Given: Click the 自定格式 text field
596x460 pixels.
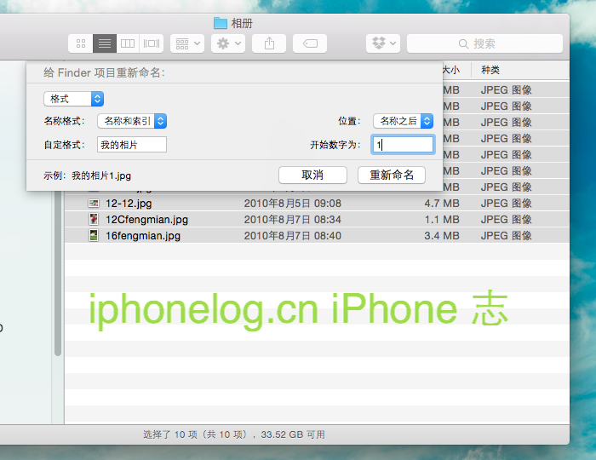Looking at the screenshot, I should tap(132, 145).
